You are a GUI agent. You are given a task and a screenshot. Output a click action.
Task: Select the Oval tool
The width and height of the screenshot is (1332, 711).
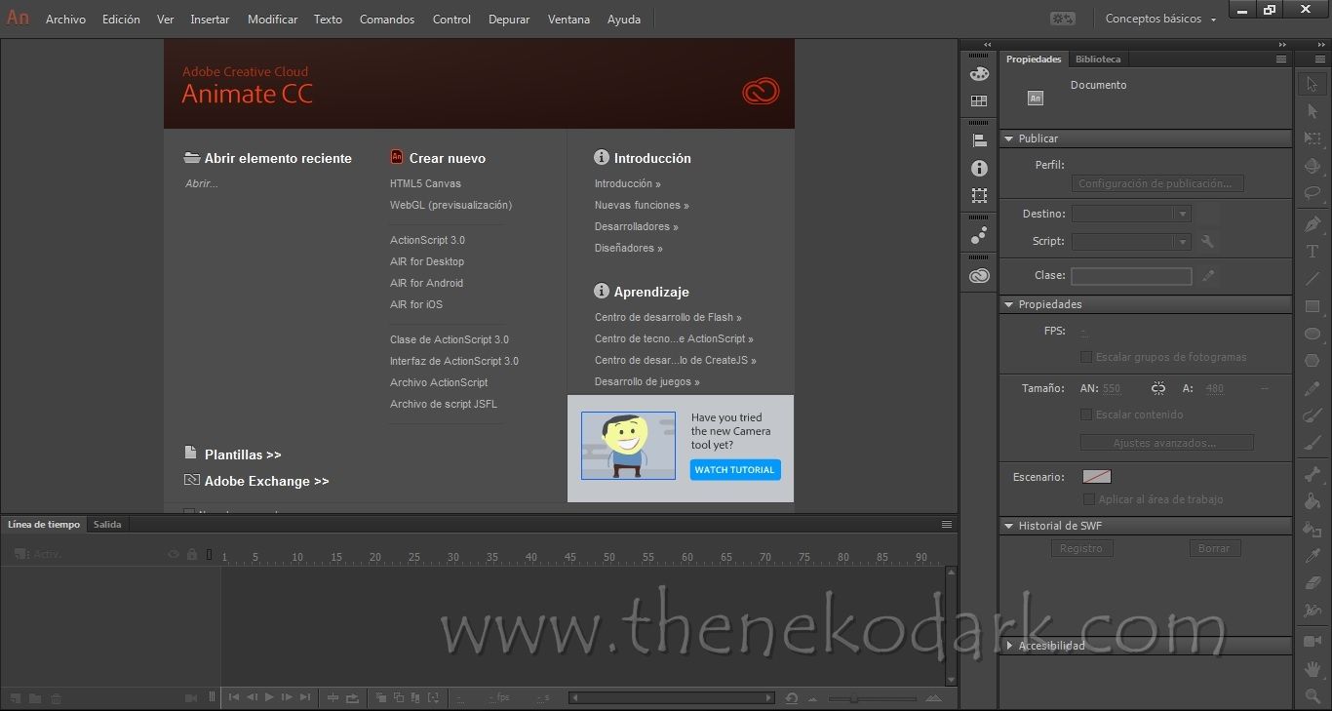(1312, 334)
